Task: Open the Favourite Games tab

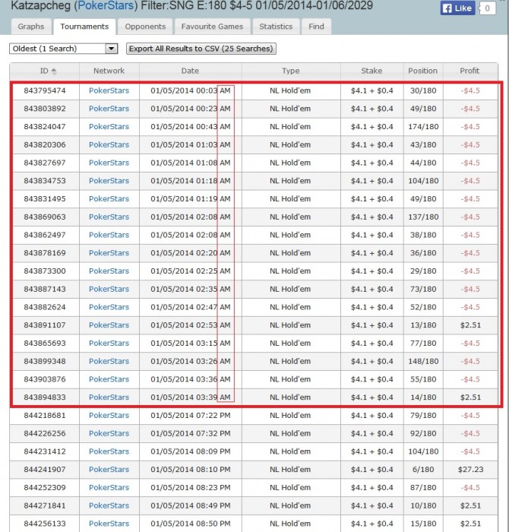Action: (x=212, y=27)
